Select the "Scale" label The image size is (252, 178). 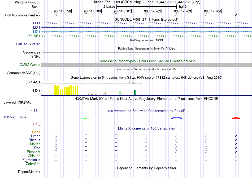tap(36, 7)
